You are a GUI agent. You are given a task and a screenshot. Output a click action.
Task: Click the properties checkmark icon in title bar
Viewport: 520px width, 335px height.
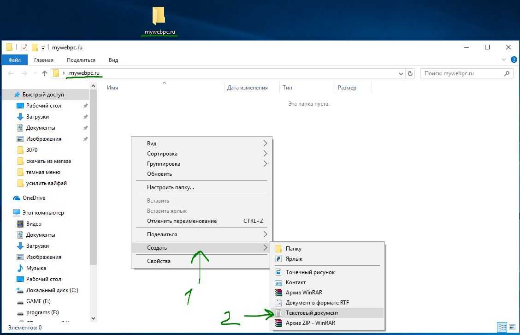[24, 48]
